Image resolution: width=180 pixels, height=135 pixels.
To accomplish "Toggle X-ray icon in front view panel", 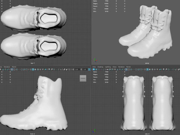I will pyautogui.click(x=64, y=69).
